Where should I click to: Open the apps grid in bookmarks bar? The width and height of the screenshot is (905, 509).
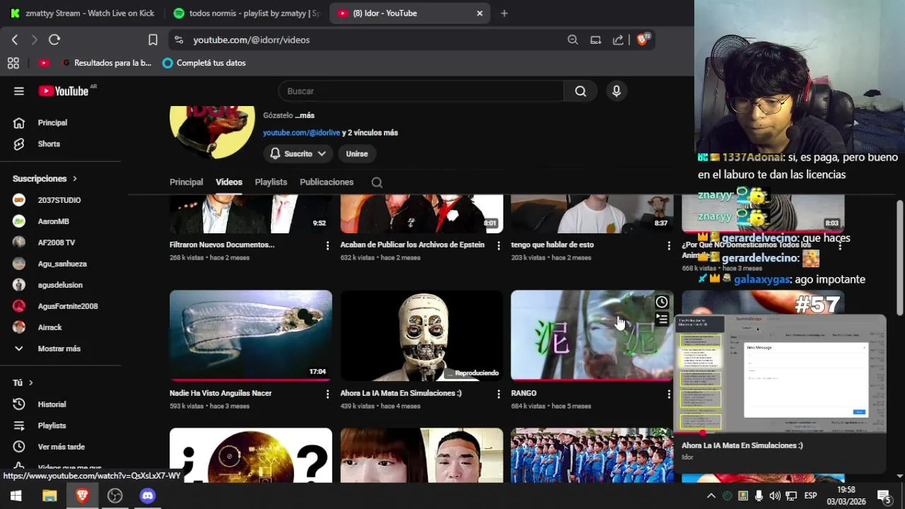click(13, 63)
